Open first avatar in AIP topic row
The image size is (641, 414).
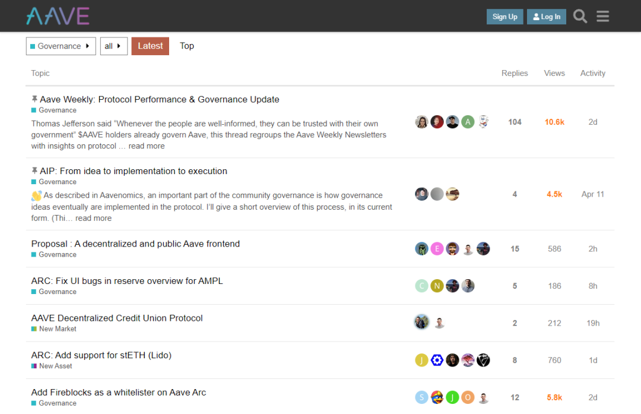tap(421, 194)
